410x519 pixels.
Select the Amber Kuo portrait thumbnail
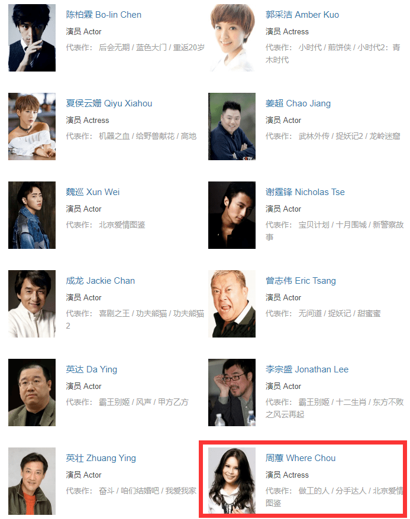232,38
